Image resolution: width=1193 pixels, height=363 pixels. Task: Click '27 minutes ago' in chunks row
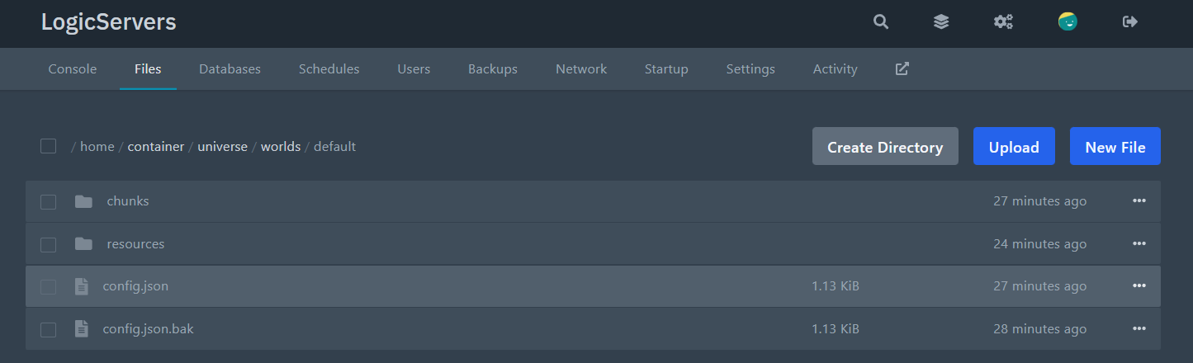(x=1040, y=201)
